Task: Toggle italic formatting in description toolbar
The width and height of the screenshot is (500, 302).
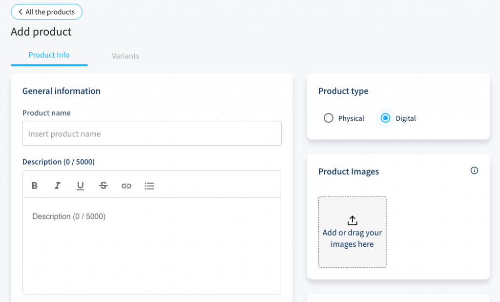Action: (x=58, y=186)
